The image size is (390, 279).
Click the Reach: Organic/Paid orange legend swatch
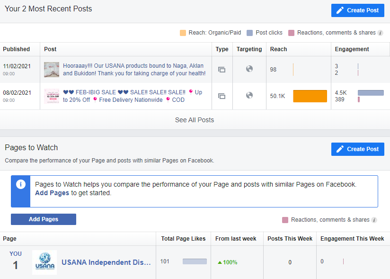pyautogui.click(x=183, y=33)
